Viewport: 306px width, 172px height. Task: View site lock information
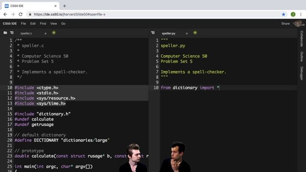(30, 14)
